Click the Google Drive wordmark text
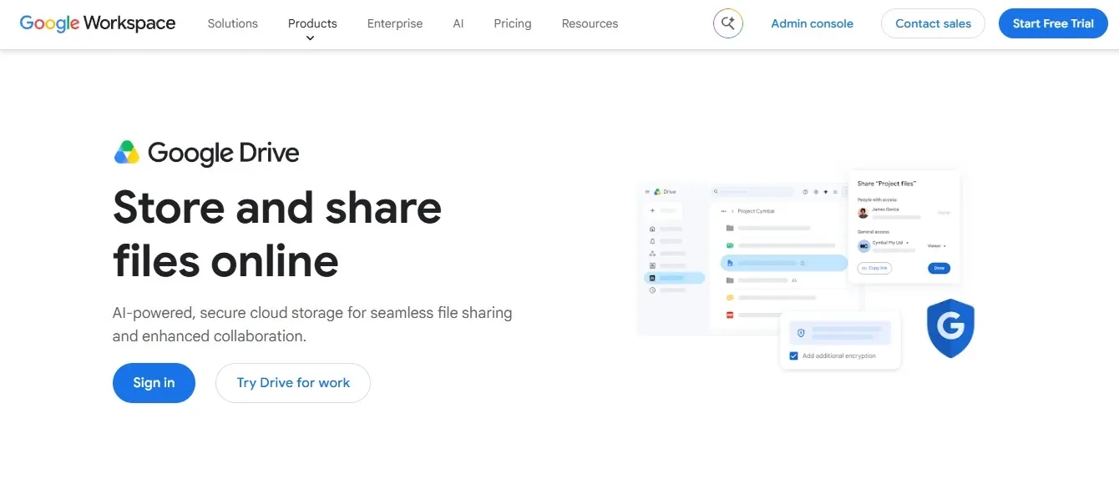 pos(224,154)
